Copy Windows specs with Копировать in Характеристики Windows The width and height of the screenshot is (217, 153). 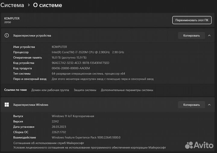(x=191, y=105)
